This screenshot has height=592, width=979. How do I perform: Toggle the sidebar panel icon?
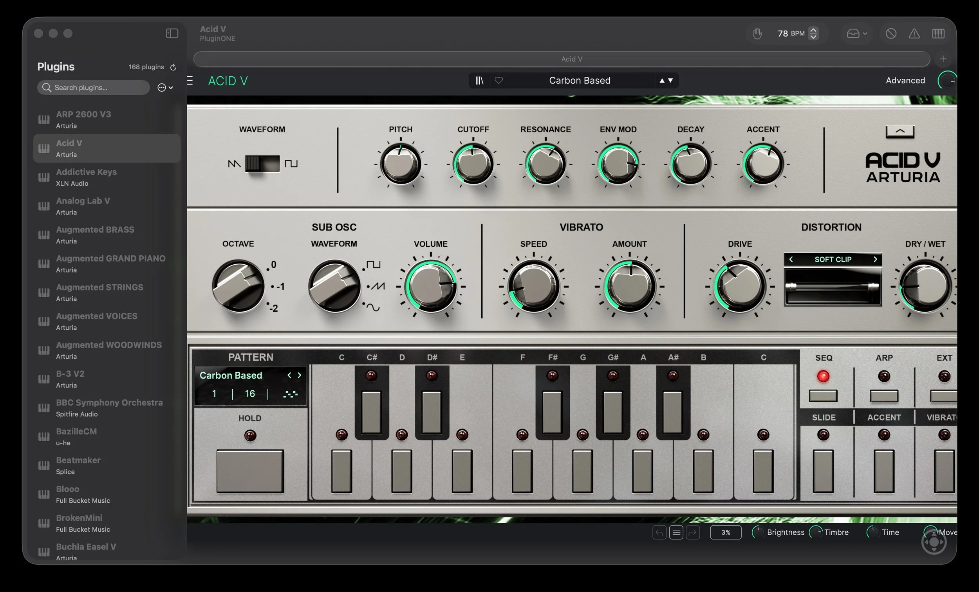(172, 33)
